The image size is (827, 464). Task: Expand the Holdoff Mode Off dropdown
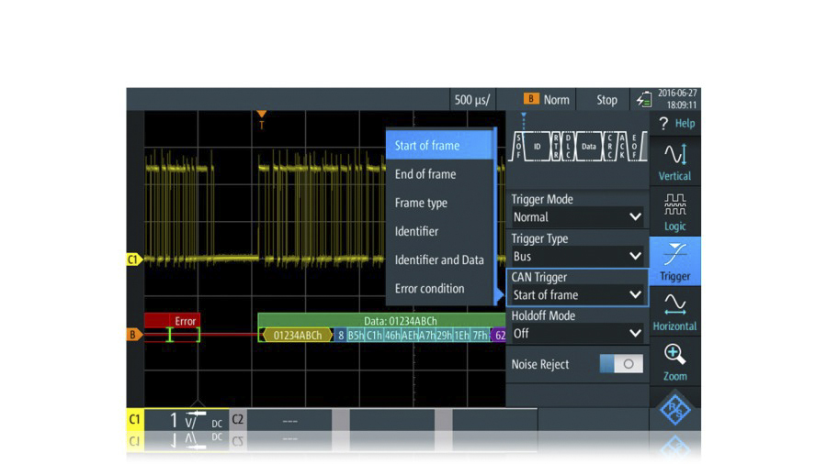coord(577,334)
